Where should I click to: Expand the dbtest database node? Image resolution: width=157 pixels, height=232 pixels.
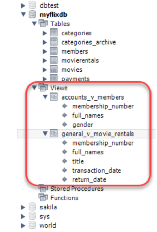point(23,5)
